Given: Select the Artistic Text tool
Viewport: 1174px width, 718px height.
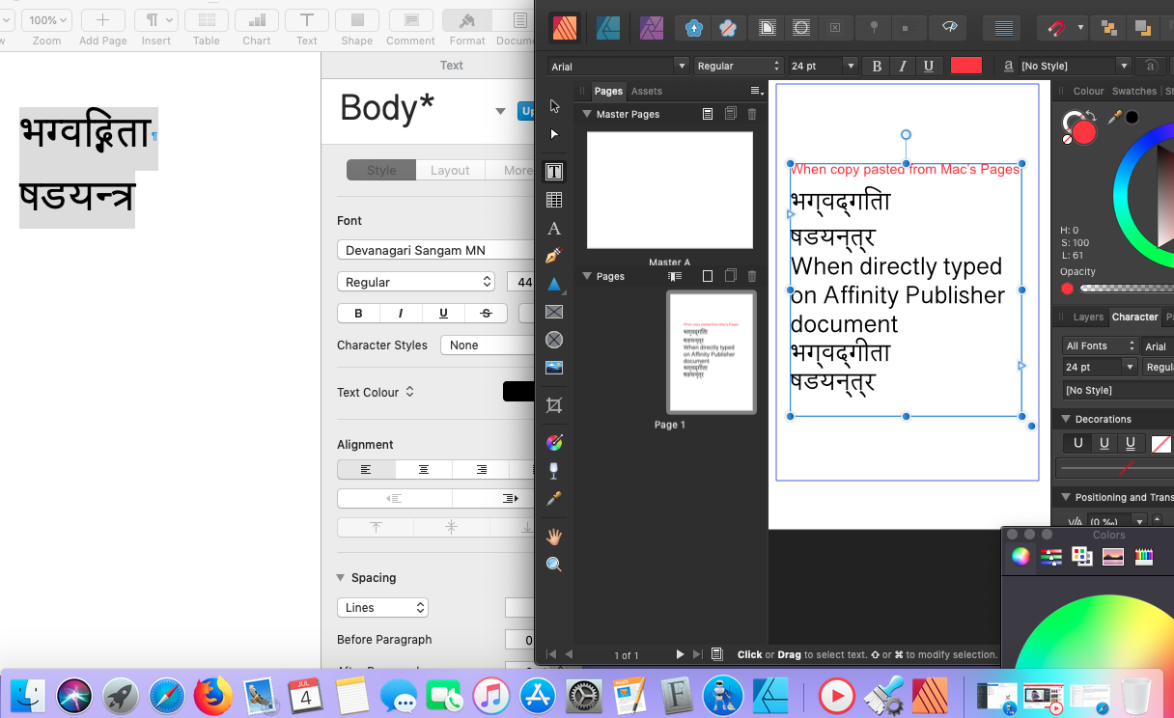Looking at the screenshot, I should [x=554, y=229].
